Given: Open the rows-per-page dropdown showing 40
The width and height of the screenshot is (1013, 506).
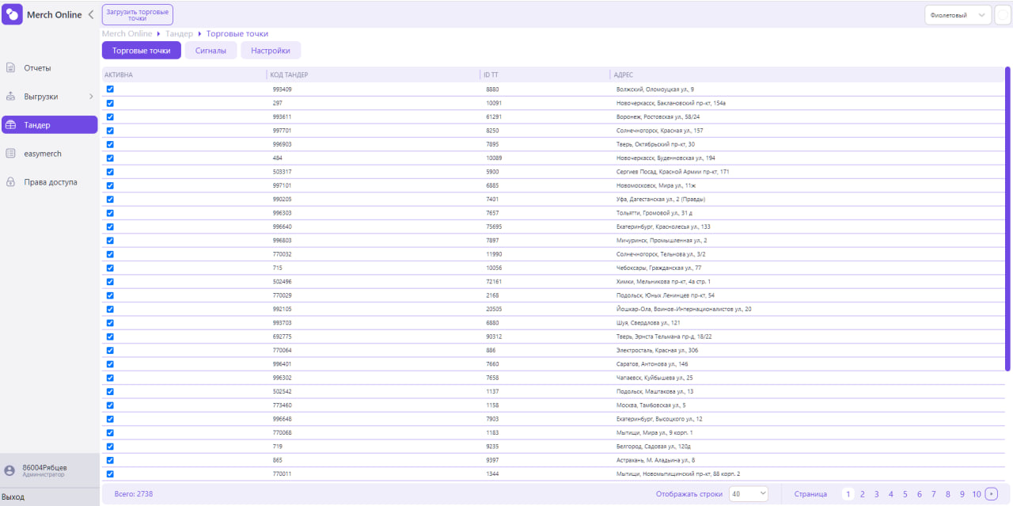Looking at the screenshot, I should pos(748,493).
